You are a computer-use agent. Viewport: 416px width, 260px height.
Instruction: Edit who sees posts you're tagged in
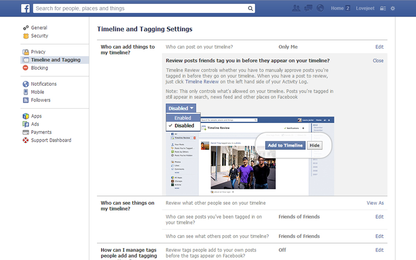(379, 217)
